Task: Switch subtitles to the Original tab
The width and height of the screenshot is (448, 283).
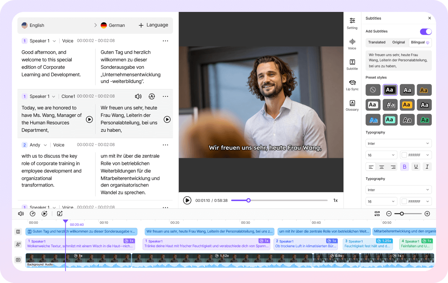Action: point(398,42)
